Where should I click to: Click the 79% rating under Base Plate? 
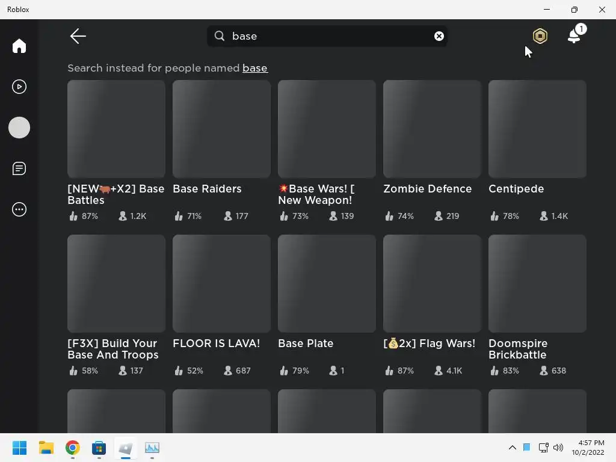[294, 371]
